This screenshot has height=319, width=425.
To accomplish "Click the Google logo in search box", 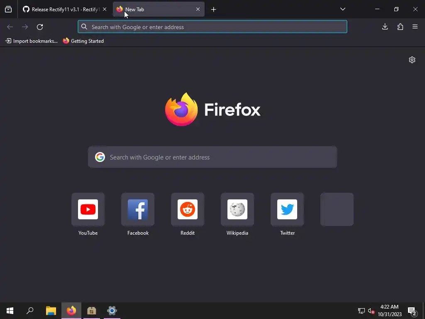I will (100, 157).
